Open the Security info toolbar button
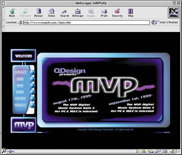Image resolution: width=182 pixels, height=155 pixels. tap(117, 13)
